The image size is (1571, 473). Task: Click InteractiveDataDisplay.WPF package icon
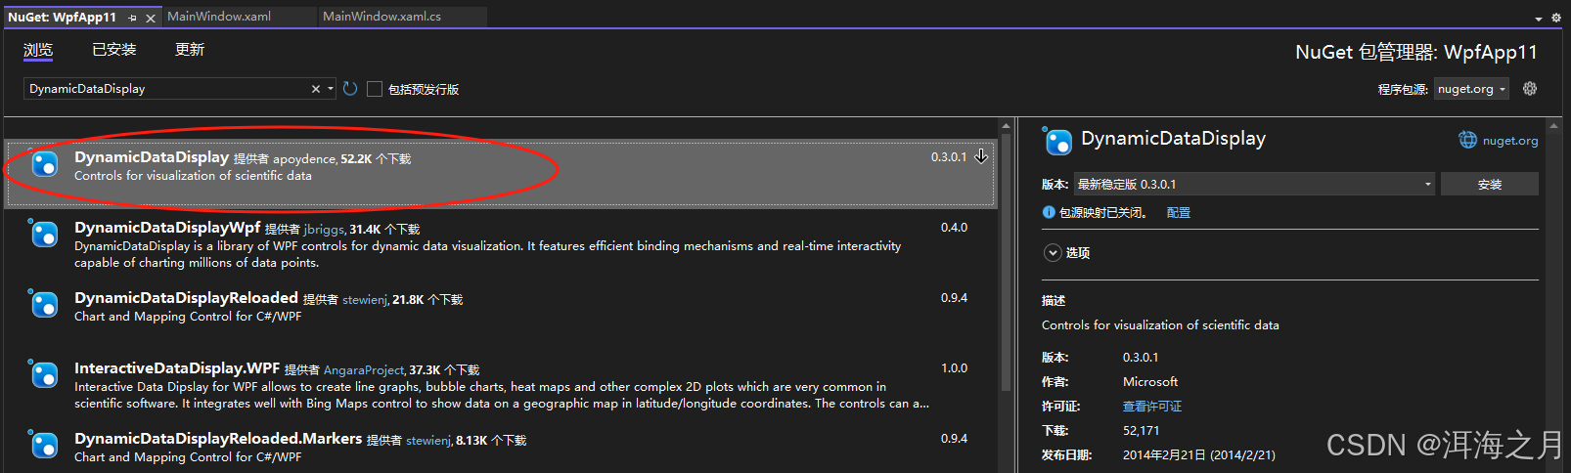click(44, 375)
